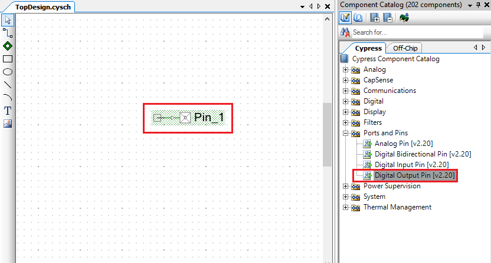Click the Power Supervision category label
This screenshot has height=263, width=491.
coord(392,186)
